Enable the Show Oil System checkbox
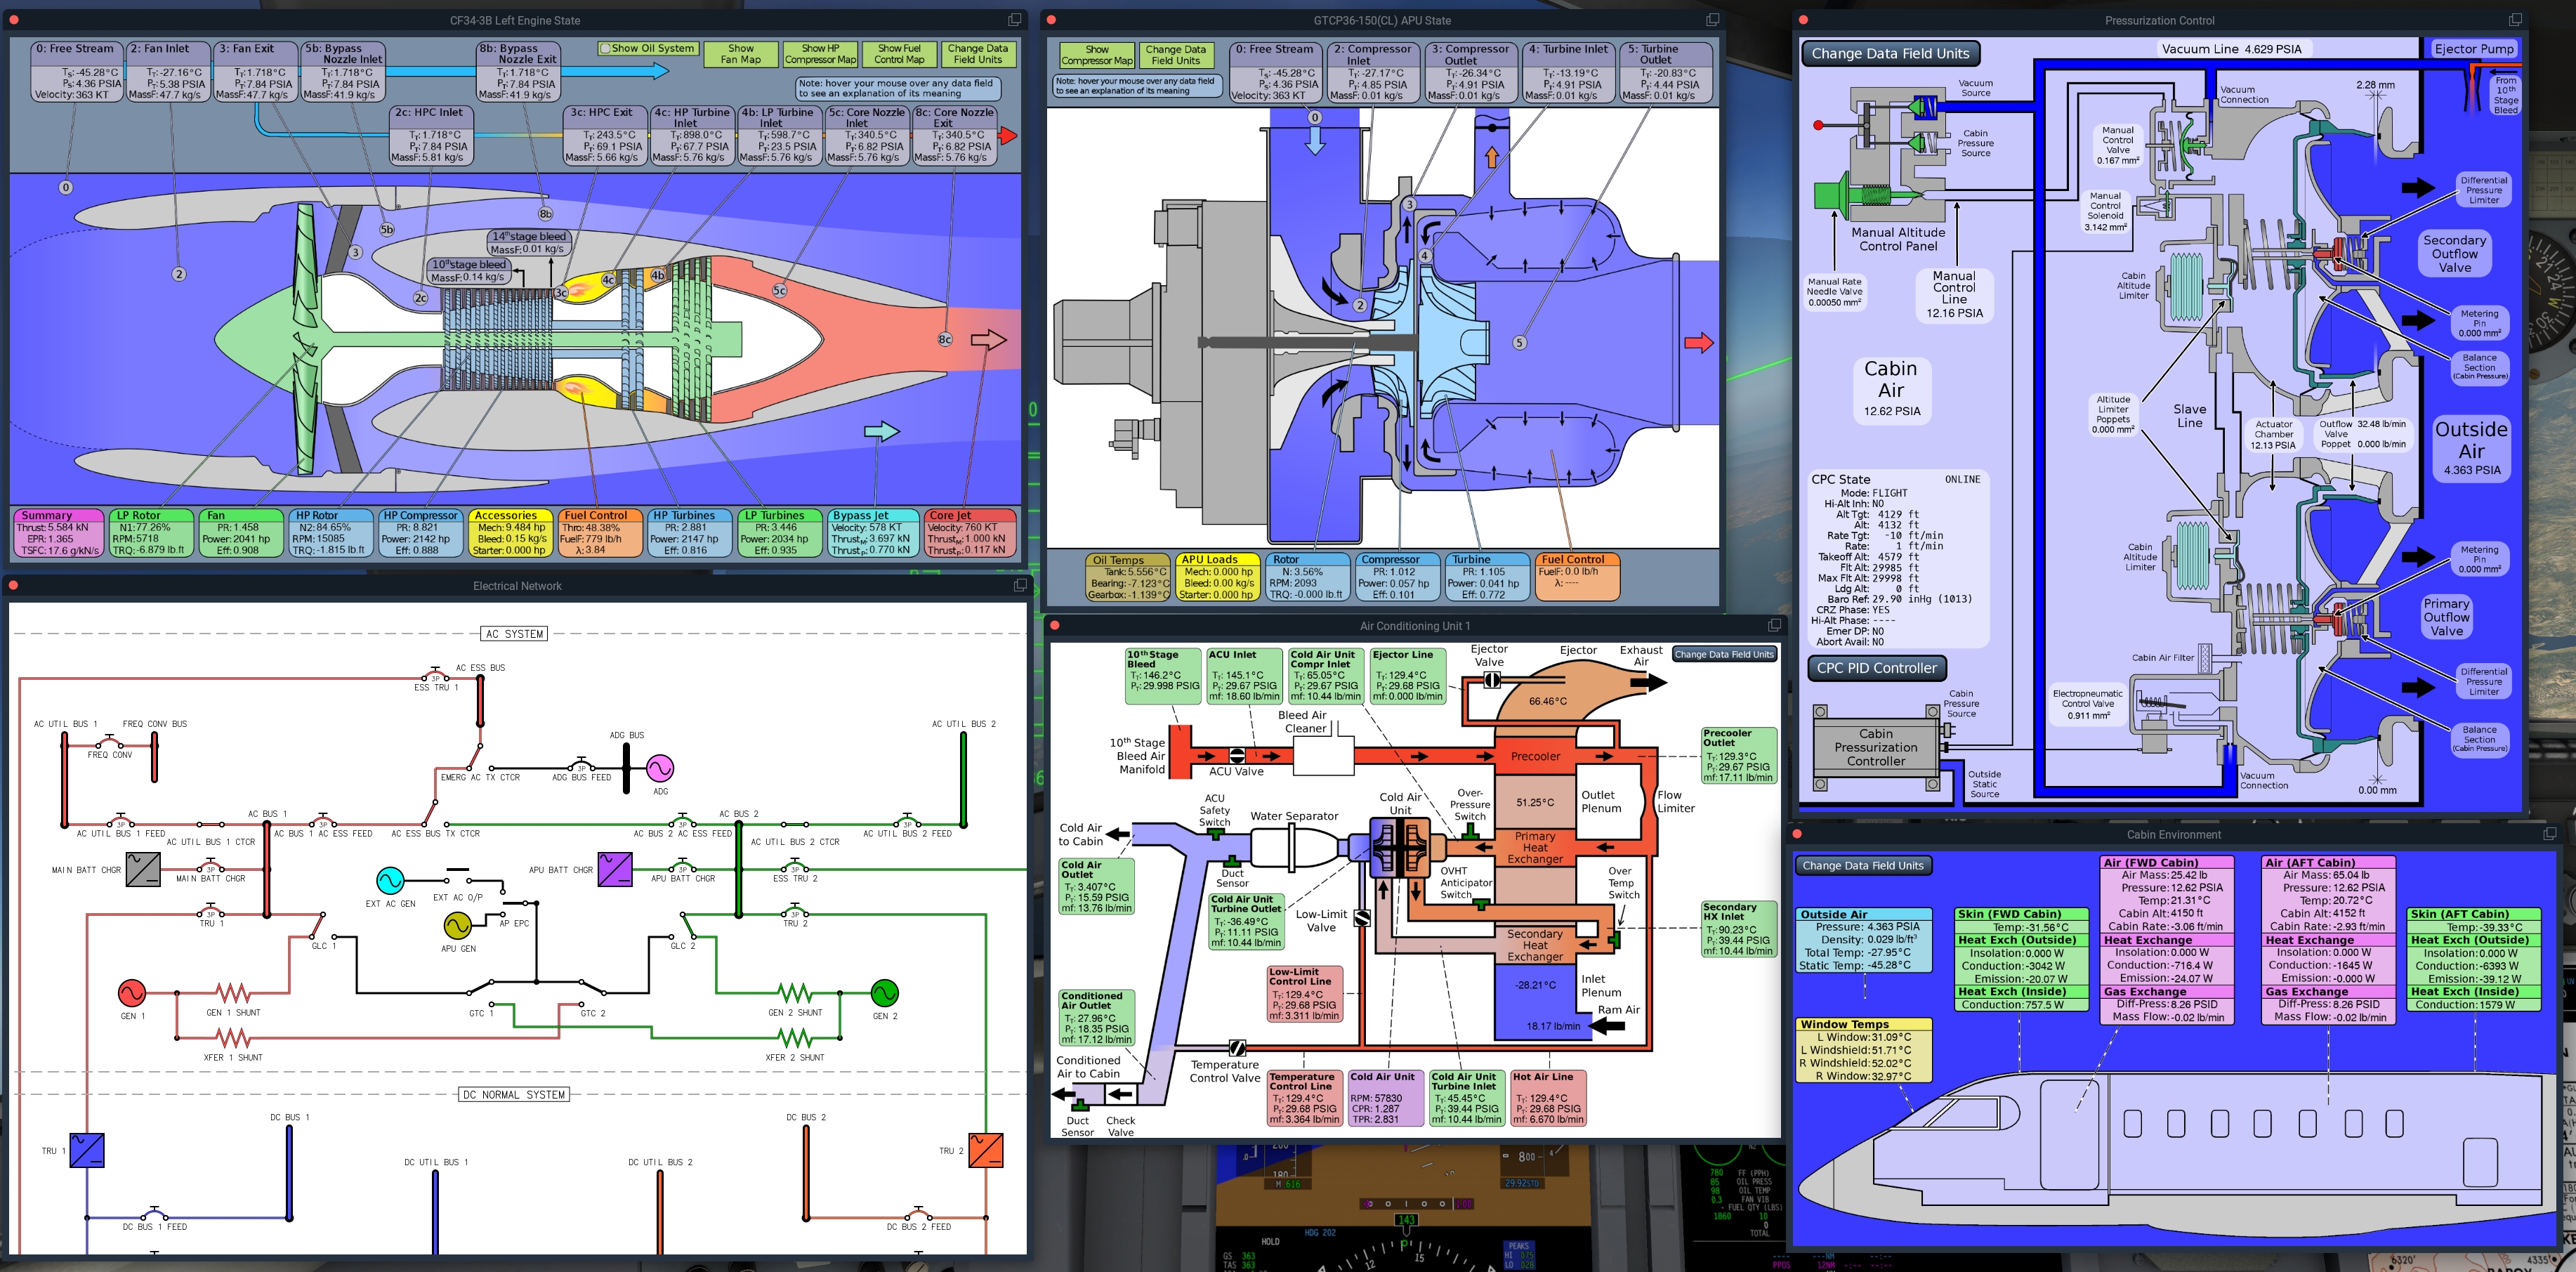This screenshot has width=2576, height=1272. [x=605, y=48]
